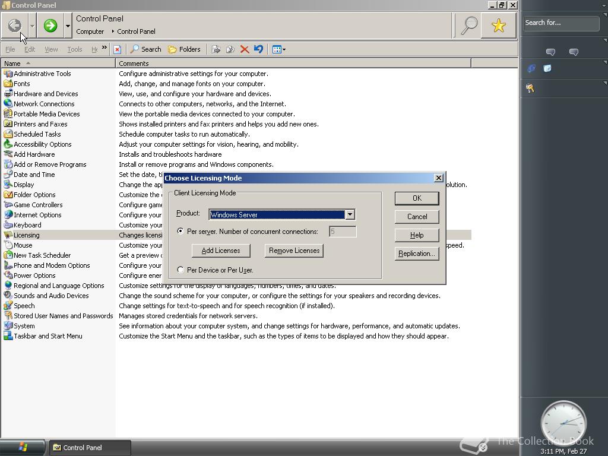Click the Help button in dialog

(x=417, y=235)
